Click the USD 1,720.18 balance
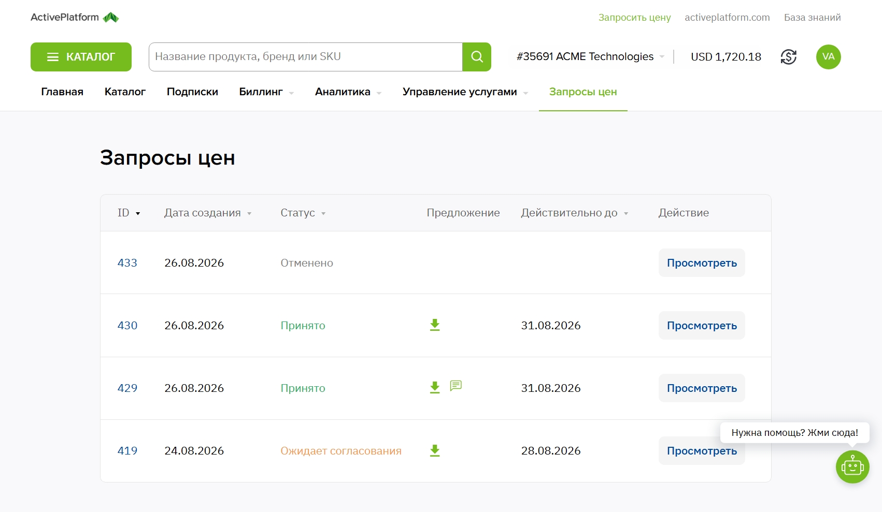This screenshot has width=882, height=512. coord(726,56)
